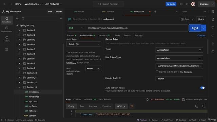Collapse the SpringSecurity collection
Viewport: 217px width, 122px height.
tap(17, 25)
